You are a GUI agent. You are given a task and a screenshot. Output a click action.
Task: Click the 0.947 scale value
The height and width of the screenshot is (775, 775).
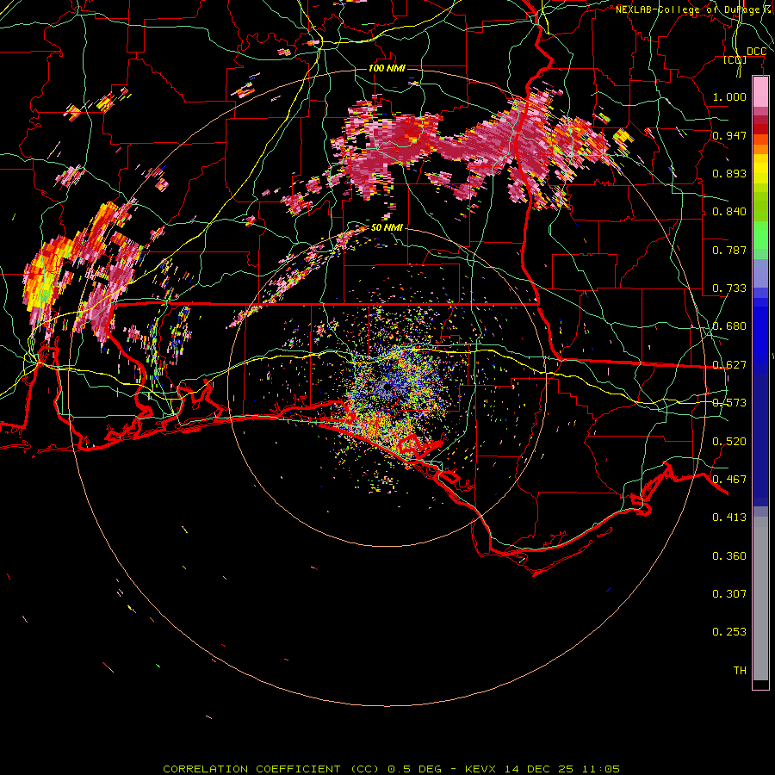pos(729,135)
